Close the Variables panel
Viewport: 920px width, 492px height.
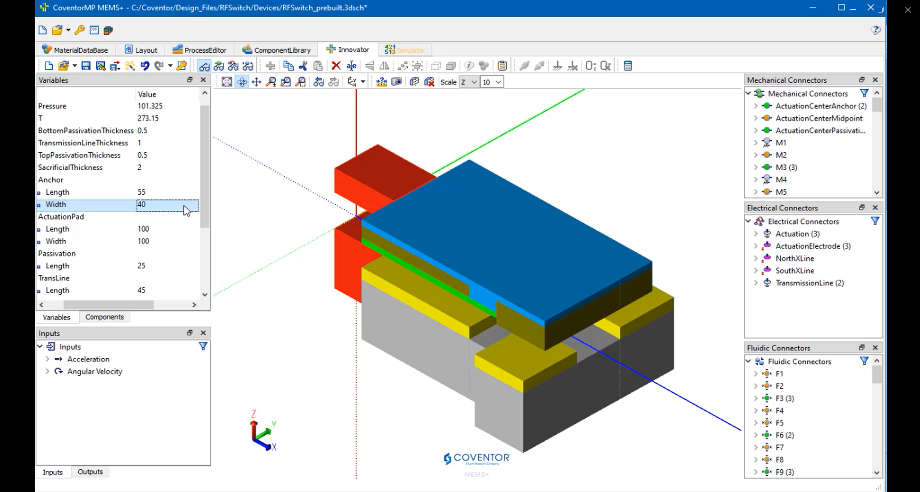coord(203,80)
